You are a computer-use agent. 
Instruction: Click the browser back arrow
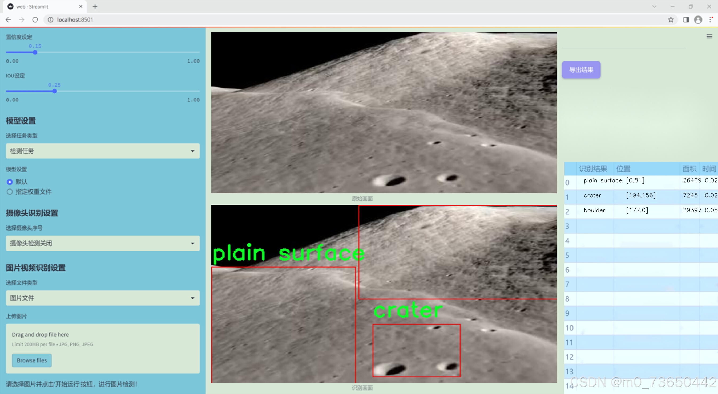(x=8, y=20)
